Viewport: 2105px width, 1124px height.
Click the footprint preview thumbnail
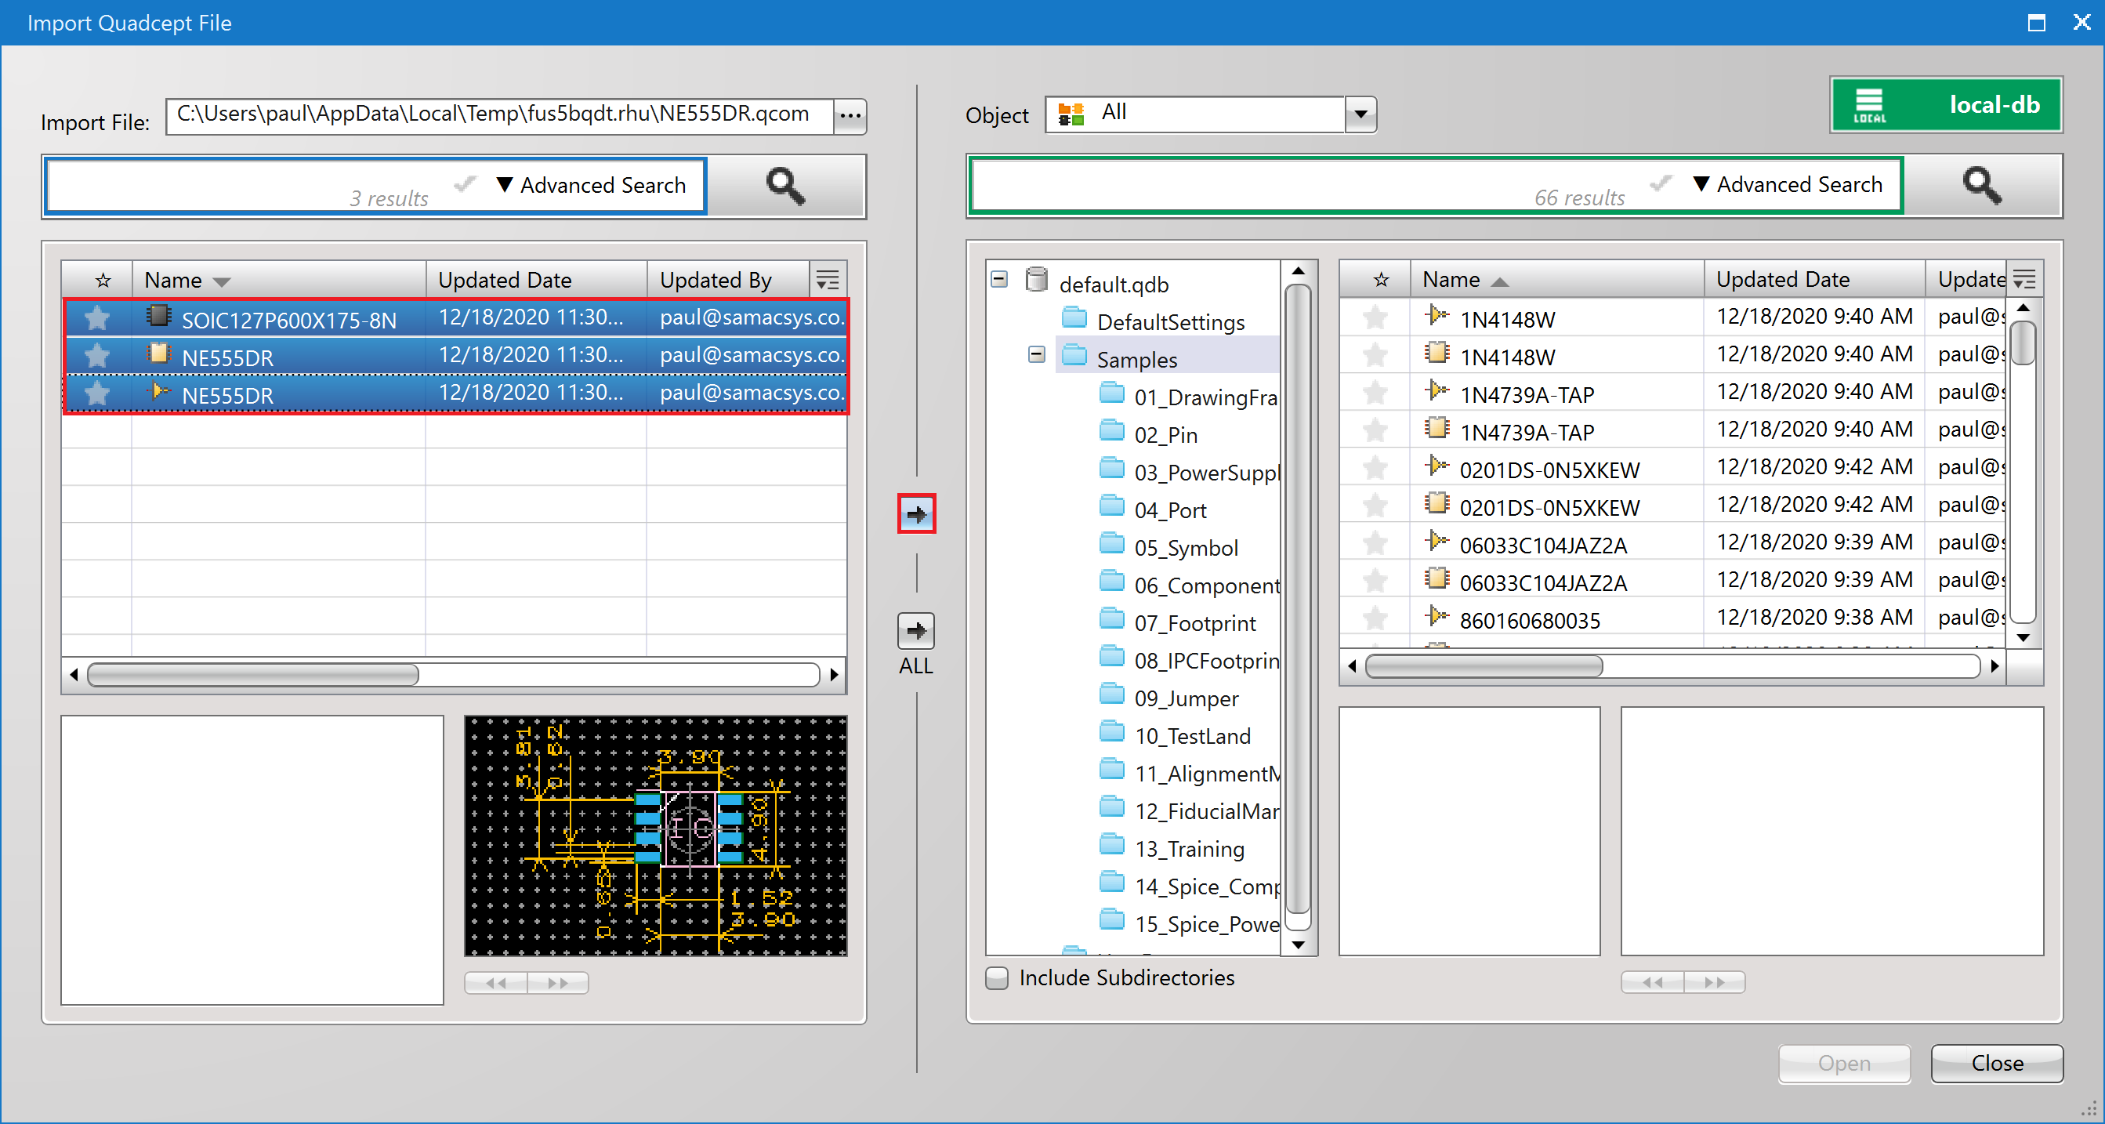pos(655,836)
